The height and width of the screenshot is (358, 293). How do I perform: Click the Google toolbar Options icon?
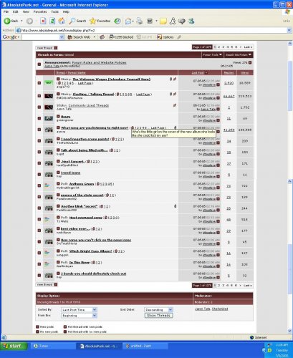165,37
